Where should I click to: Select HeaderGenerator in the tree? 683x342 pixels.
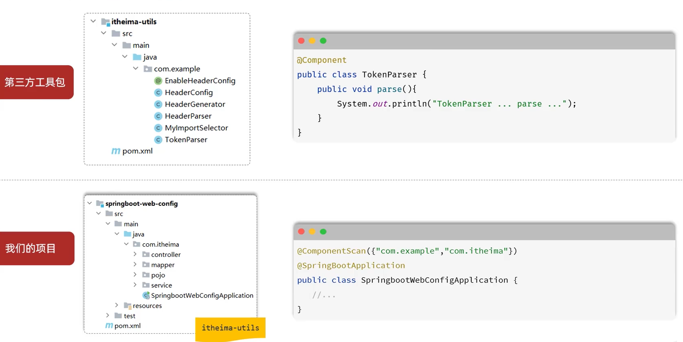click(195, 104)
